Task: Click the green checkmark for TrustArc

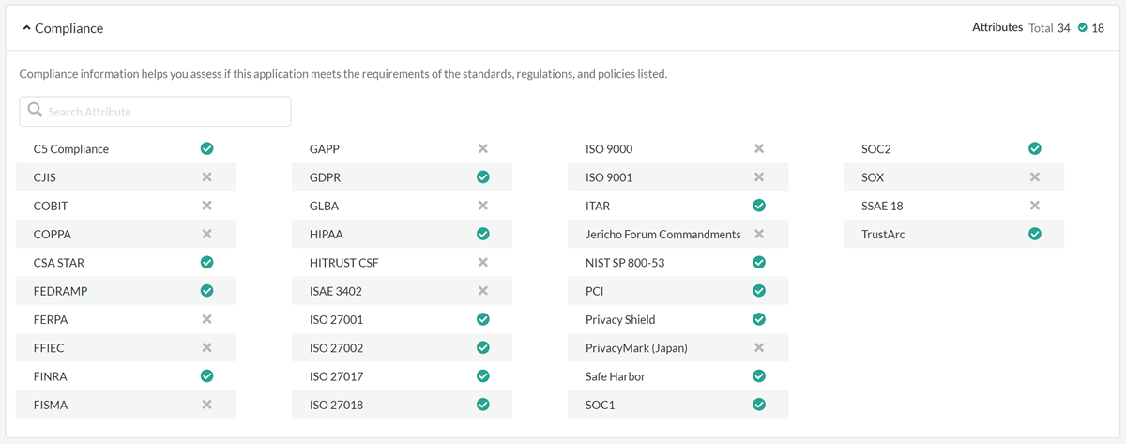Action: click(1034, 234)
